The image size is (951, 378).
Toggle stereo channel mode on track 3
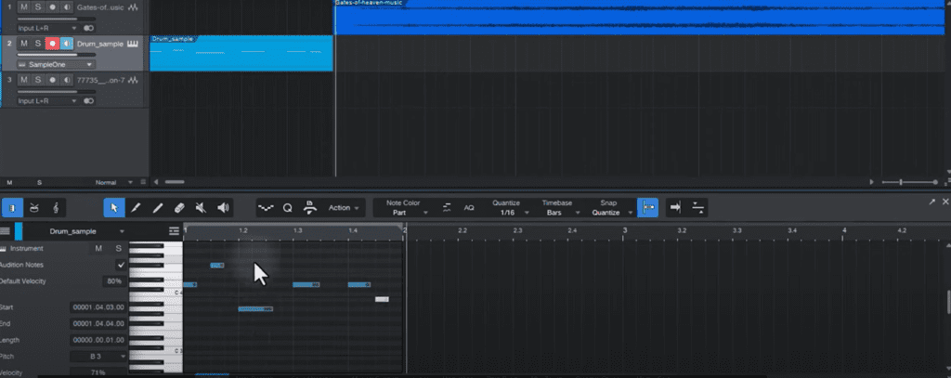(x=89, y=100)
